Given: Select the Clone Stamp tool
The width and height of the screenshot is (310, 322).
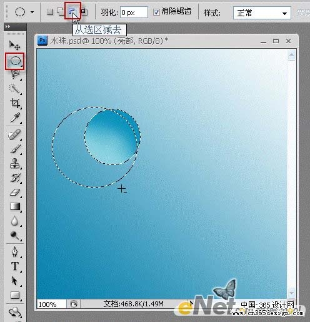Looking at the screenshot, I should point(15,163).
